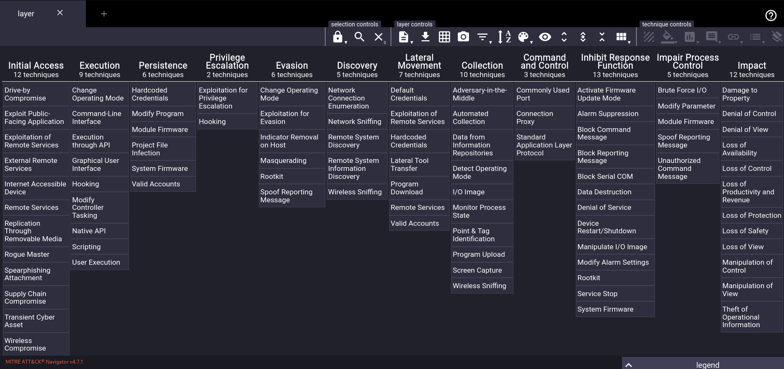The height and width of the screenshot is (369, 784).
Task: Open the color setup palette icon
Action: [524, 37]
